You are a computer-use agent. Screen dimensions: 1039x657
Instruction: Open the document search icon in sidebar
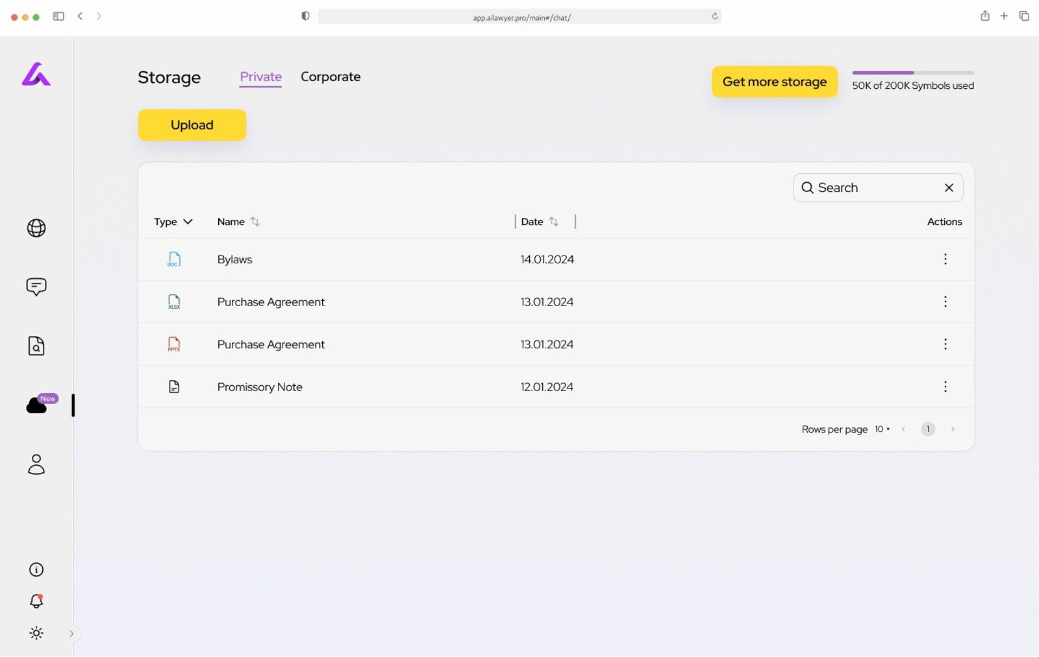tap(36, 346)
